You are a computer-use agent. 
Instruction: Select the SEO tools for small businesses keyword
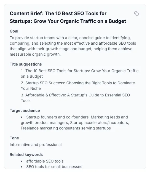pos(54,167)
